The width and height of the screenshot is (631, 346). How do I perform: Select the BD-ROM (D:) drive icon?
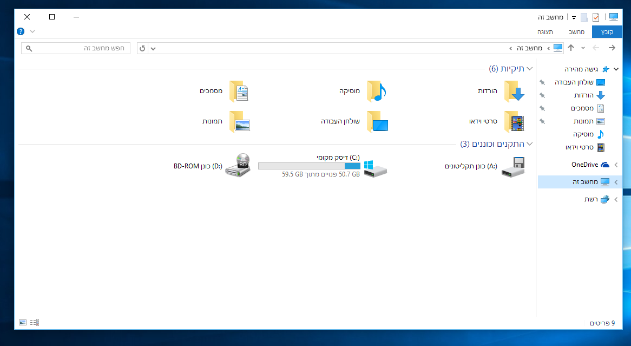[238, 165]
